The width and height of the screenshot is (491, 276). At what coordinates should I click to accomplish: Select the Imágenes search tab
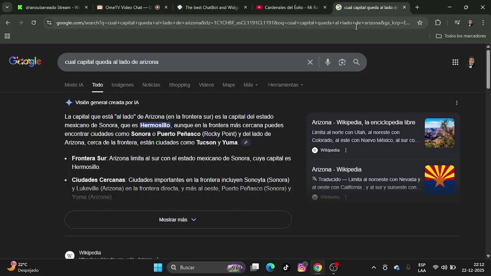point(122,85)
